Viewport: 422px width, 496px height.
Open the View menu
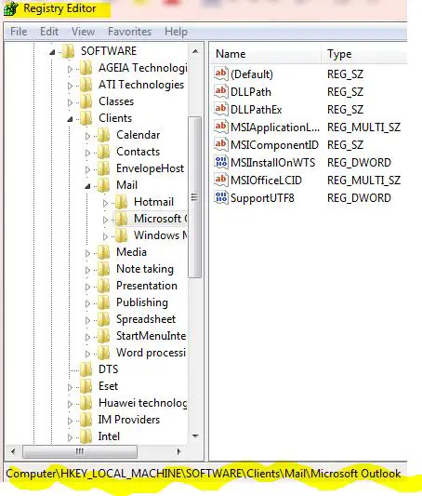83,32
